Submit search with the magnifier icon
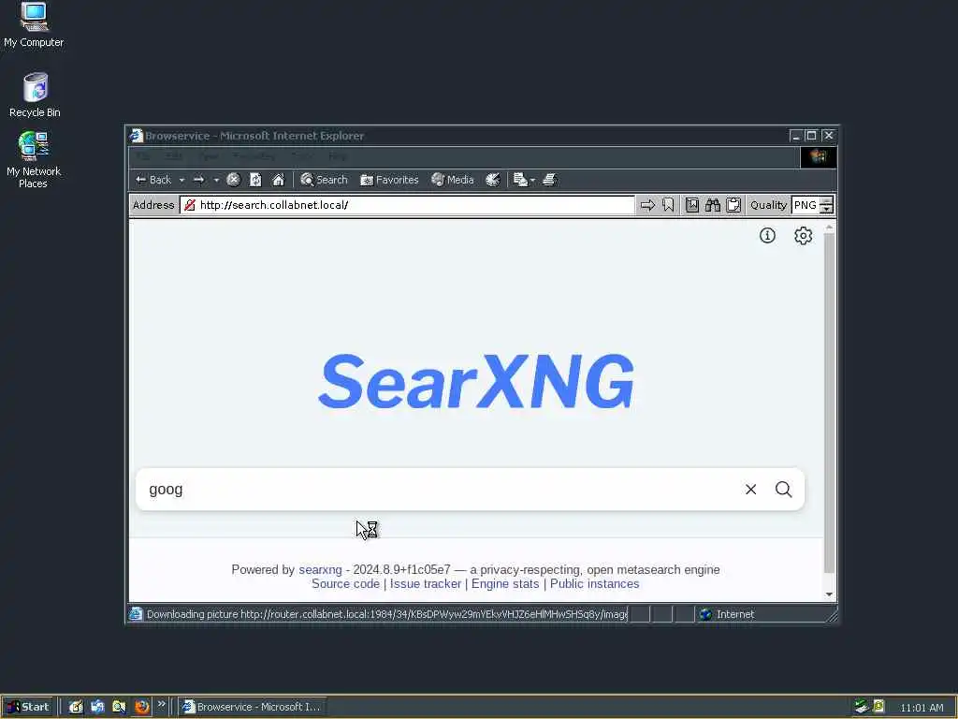Screen dimensions: 958x719 784,489
